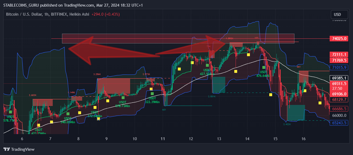This screenshot has width=353, height=155.
Task: Click the green square above USDT 427.52Mln
Action: [207, 65]
